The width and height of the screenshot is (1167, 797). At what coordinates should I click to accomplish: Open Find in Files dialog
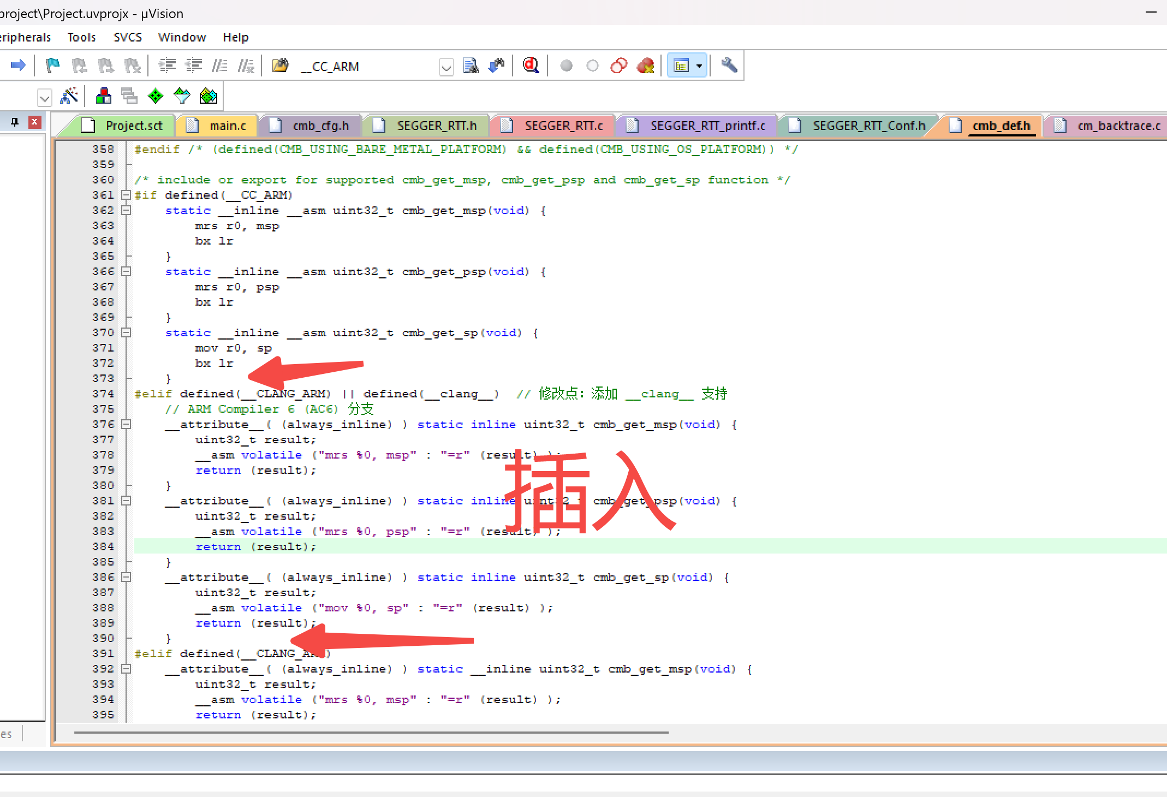point(471,66)
